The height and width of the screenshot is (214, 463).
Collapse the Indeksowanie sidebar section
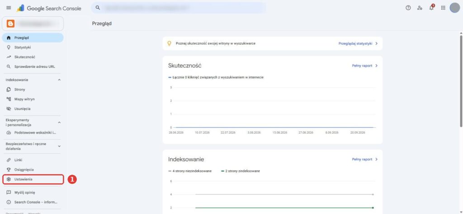point(59,80)
